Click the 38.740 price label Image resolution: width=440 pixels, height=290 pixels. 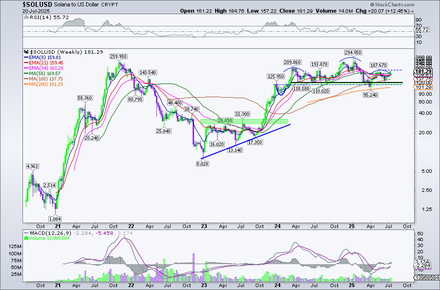[x=191, y=109]
